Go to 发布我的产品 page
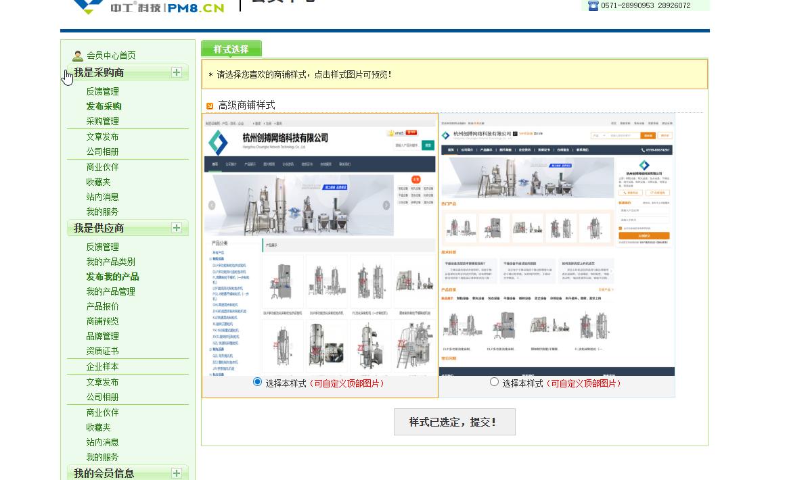 tap(112, 277)
